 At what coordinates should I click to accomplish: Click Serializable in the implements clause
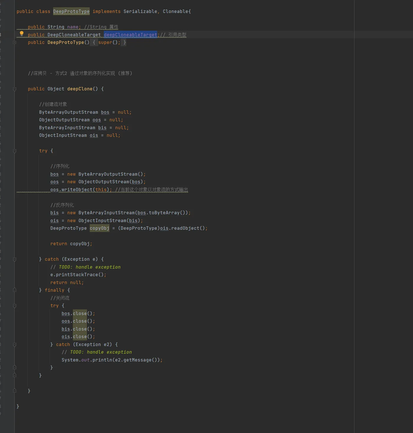[140, 12]
